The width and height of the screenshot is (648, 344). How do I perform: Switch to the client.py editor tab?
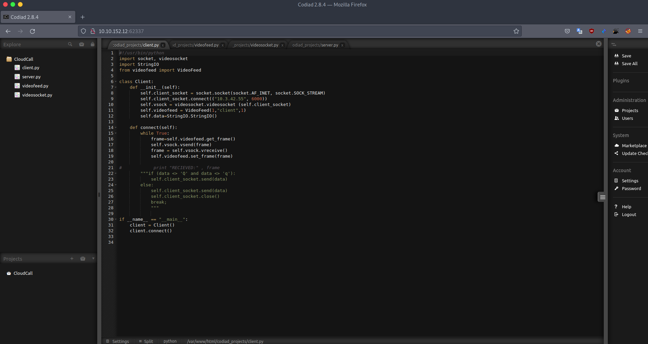coord(136,45)
